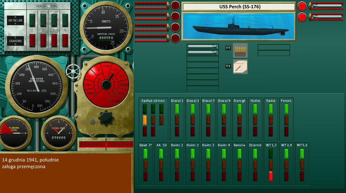
Task: Click the red WT 1,3 damage light
Action: [x=270, y=176]
